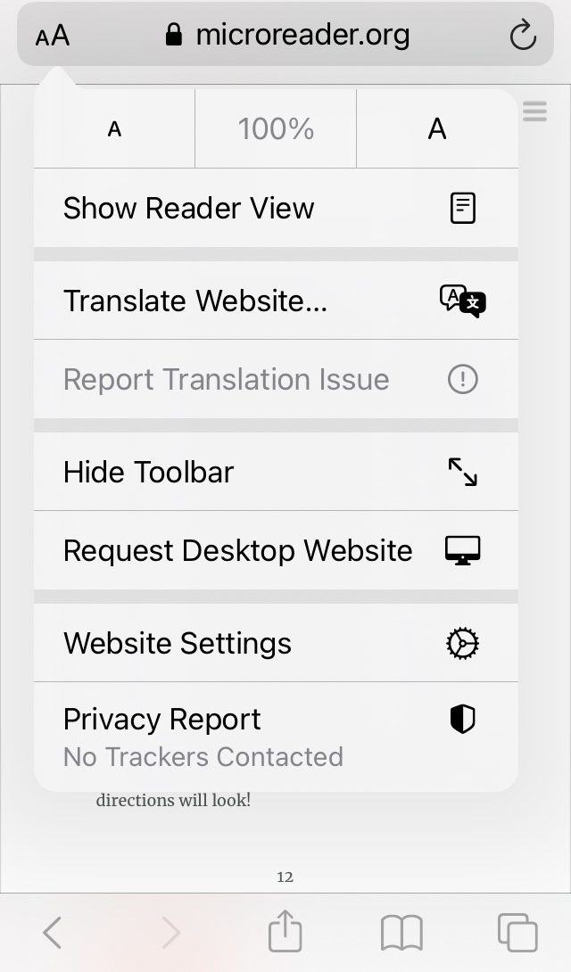Increase text size with large A
571x972 pixels.
click(437, 129)
